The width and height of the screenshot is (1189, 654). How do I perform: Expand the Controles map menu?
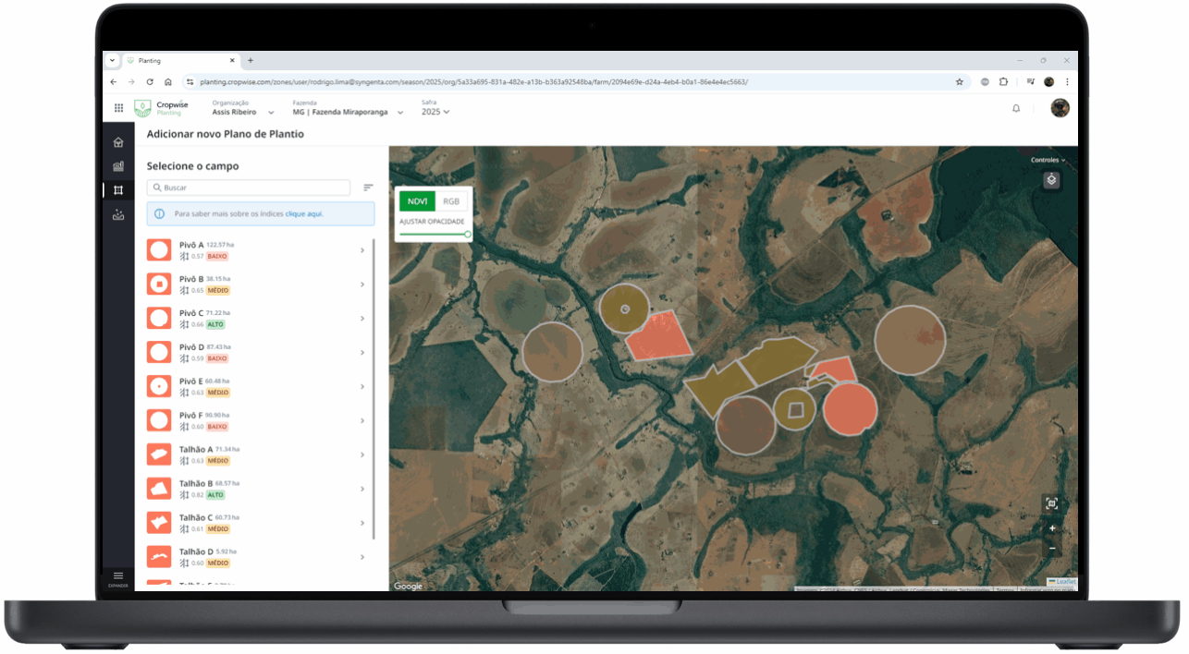[x=1048, y=161]
